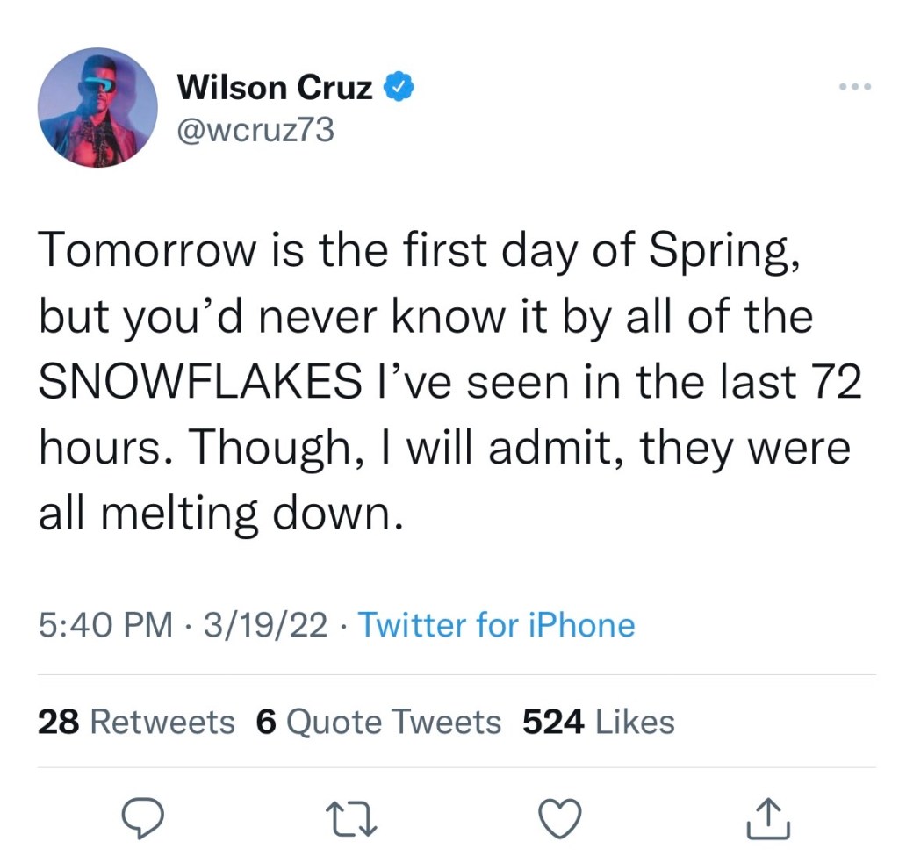Click the blue verified badge
Image resolution: width=899 pixels, height=856 pixels.
click(399, 86)
